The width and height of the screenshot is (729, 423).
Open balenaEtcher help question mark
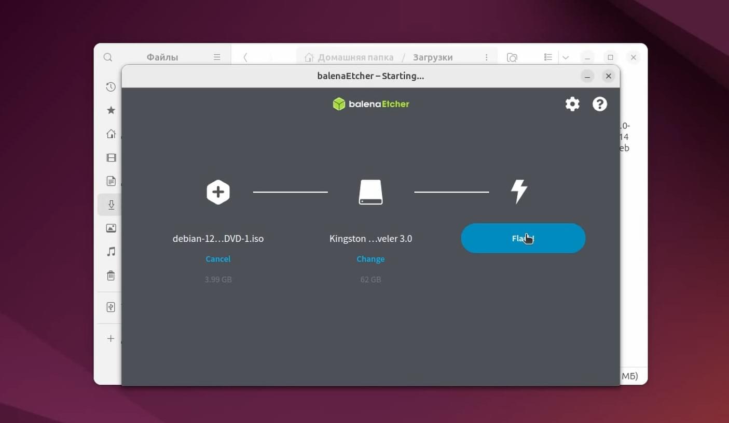coord(600,104)
